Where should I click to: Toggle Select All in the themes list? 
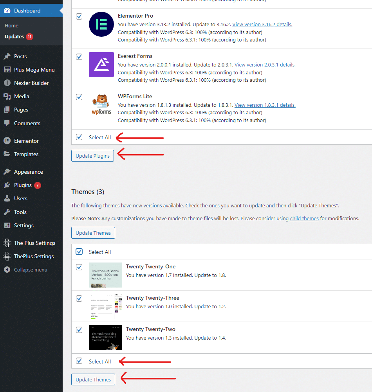(x=79, y=252)
